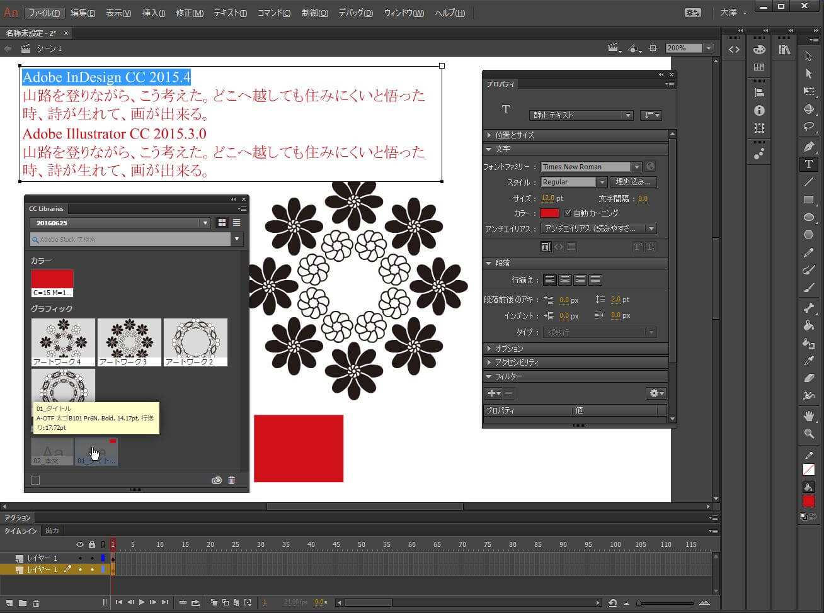Select the C=15 red color in CC Libraries

[x=52, y=283]
